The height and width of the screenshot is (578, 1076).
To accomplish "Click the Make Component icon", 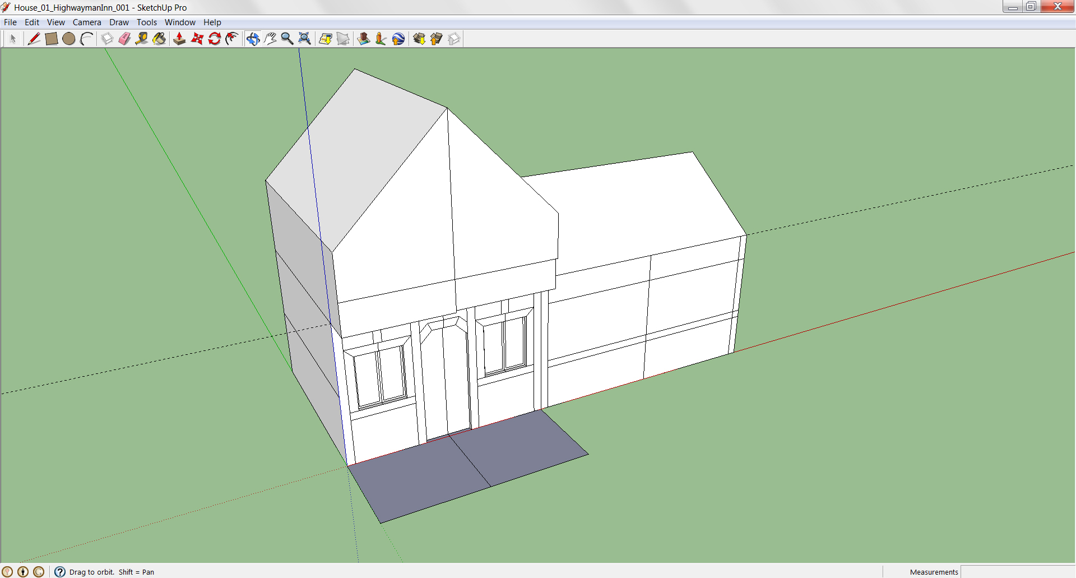I will click(x=106, y=39).
